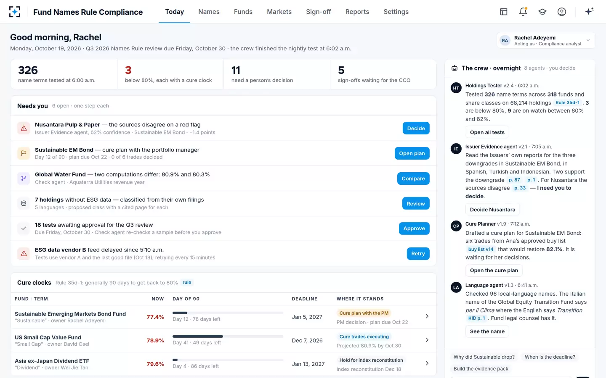Open the Rule 35d-1 citation chip

click(567, 102)
